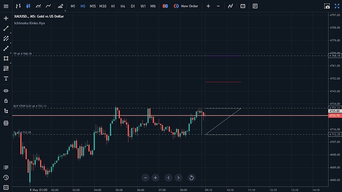342x192 pixels.
Task: Open the economic calendar icon
Action: [x=243, y=6]
